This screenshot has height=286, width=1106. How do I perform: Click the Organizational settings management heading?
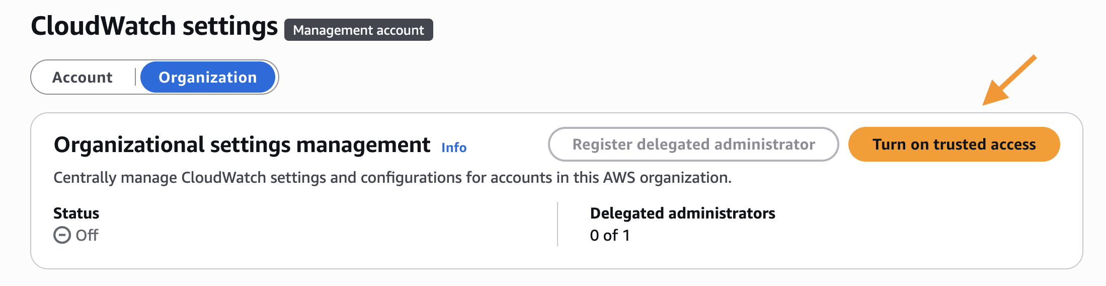[x=242, y=145]
